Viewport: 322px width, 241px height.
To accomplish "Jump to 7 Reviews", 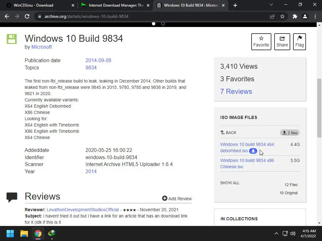I will (x=236, y=91).
